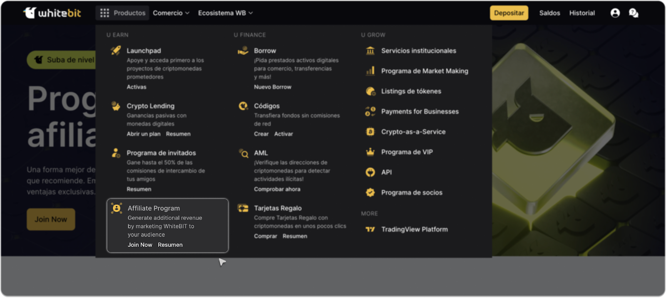Viewport: 666px width, 298px height.
Task: Click Abrir un plan under Crypto Lending
Action: tap(144, 134)
